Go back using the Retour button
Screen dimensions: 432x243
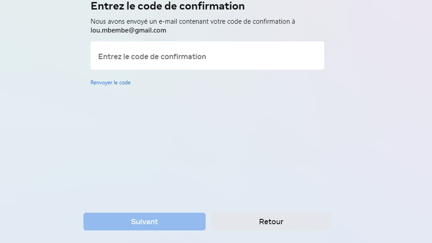[271, 222]
